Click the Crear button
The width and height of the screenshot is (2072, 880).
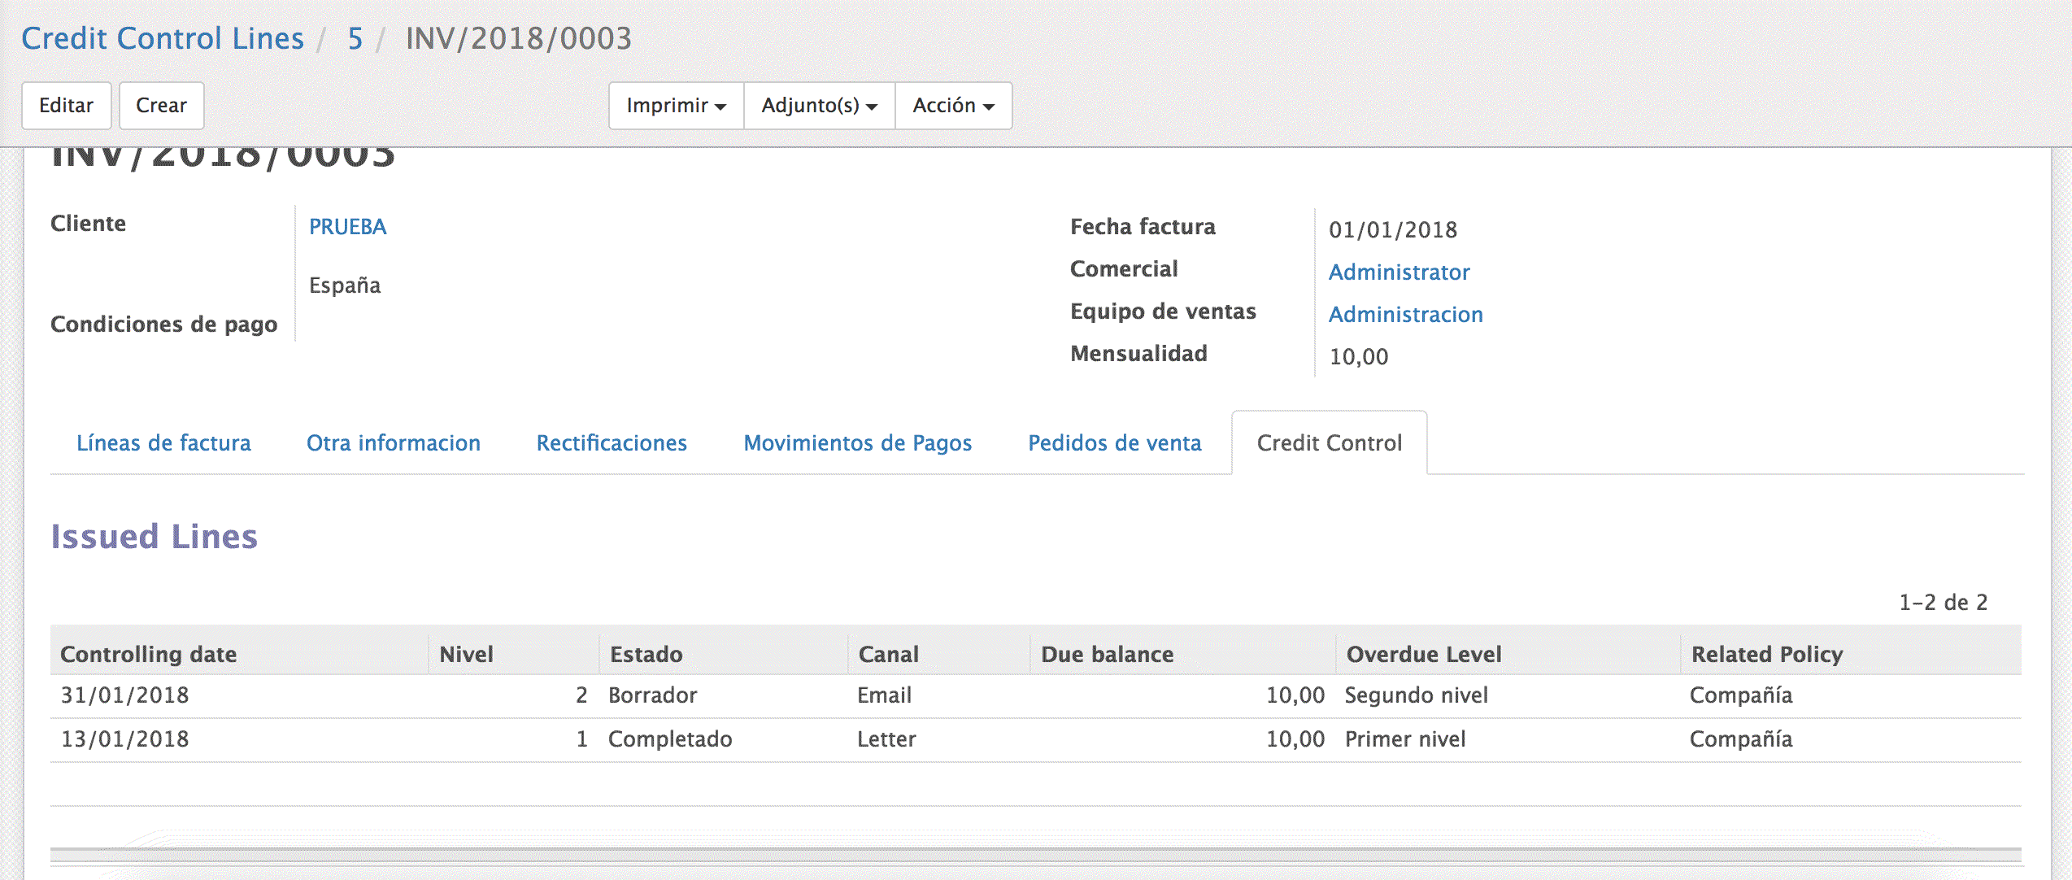click(x=161, y=106)
